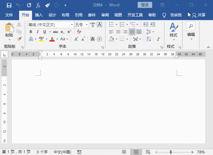213x155 pixels.
Task: Click the numbered list icon
Action: pyautogui.click(x=122, y=25)
